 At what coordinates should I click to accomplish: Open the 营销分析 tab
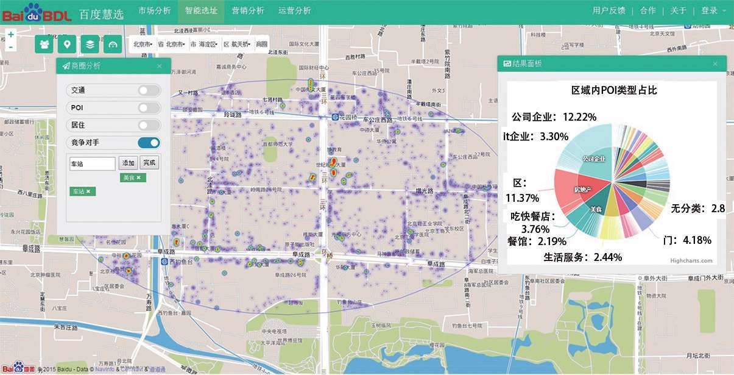click(248, 10)
